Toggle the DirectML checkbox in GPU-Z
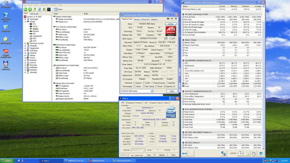 coord(167,83)
